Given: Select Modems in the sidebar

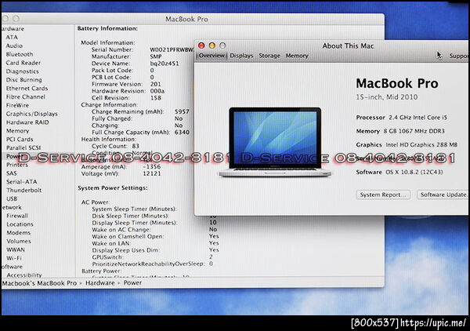Looking at the screenshot, I should coord(18,233).
